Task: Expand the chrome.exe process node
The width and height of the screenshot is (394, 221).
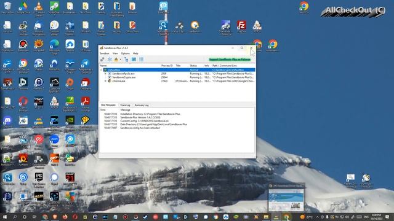Action: tap(105, 81)
